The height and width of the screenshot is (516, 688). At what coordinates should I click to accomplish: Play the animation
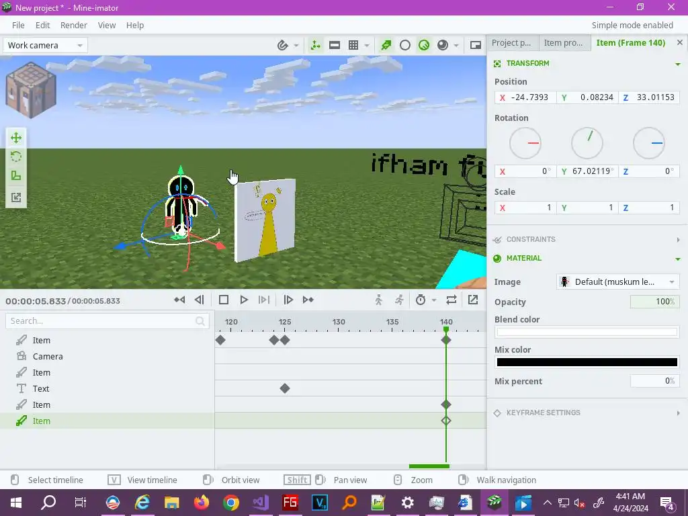[x=243, y=300]
